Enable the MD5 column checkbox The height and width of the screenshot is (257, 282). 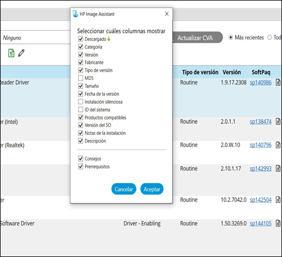(x=81, y=78)
